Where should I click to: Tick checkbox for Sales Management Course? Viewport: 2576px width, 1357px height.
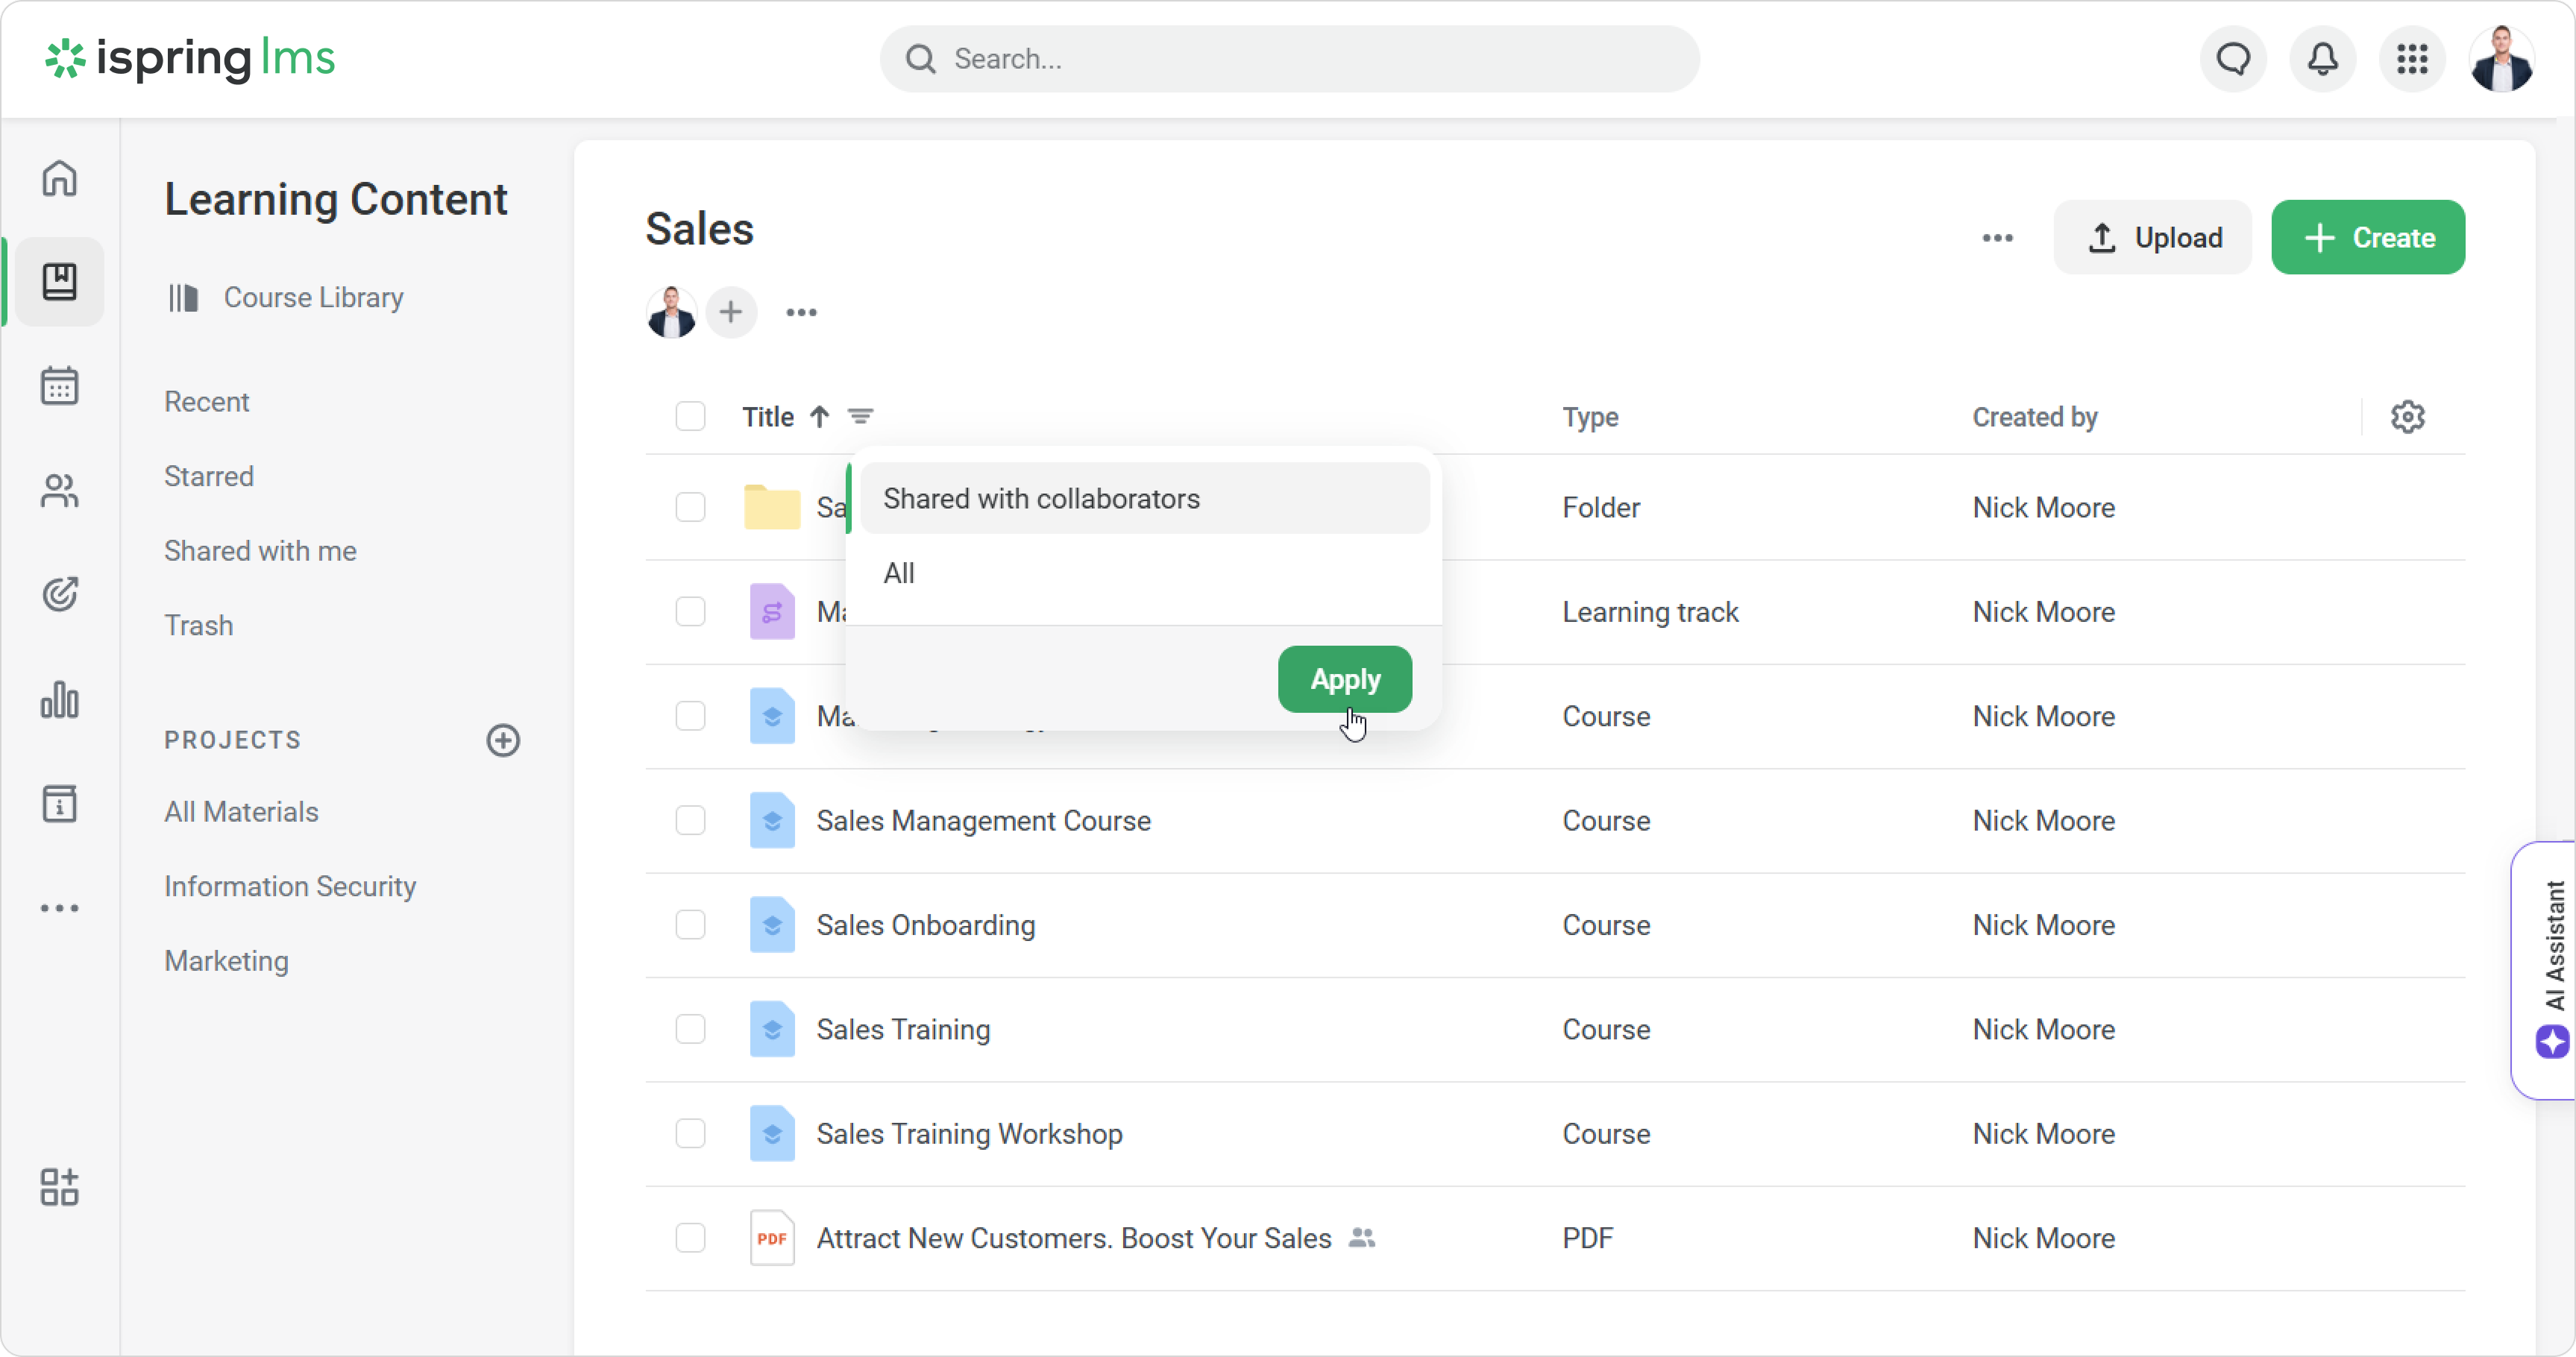coord(690,821)
